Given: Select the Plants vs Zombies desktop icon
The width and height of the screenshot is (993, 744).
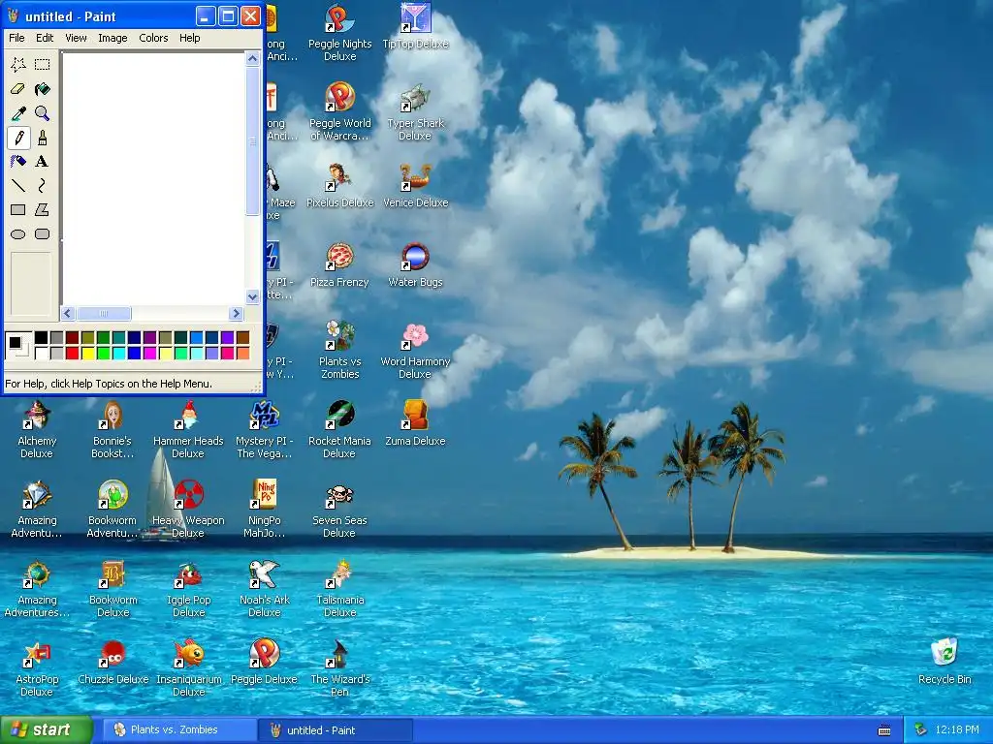Looking at the screenshot, I should coord(340,350).
